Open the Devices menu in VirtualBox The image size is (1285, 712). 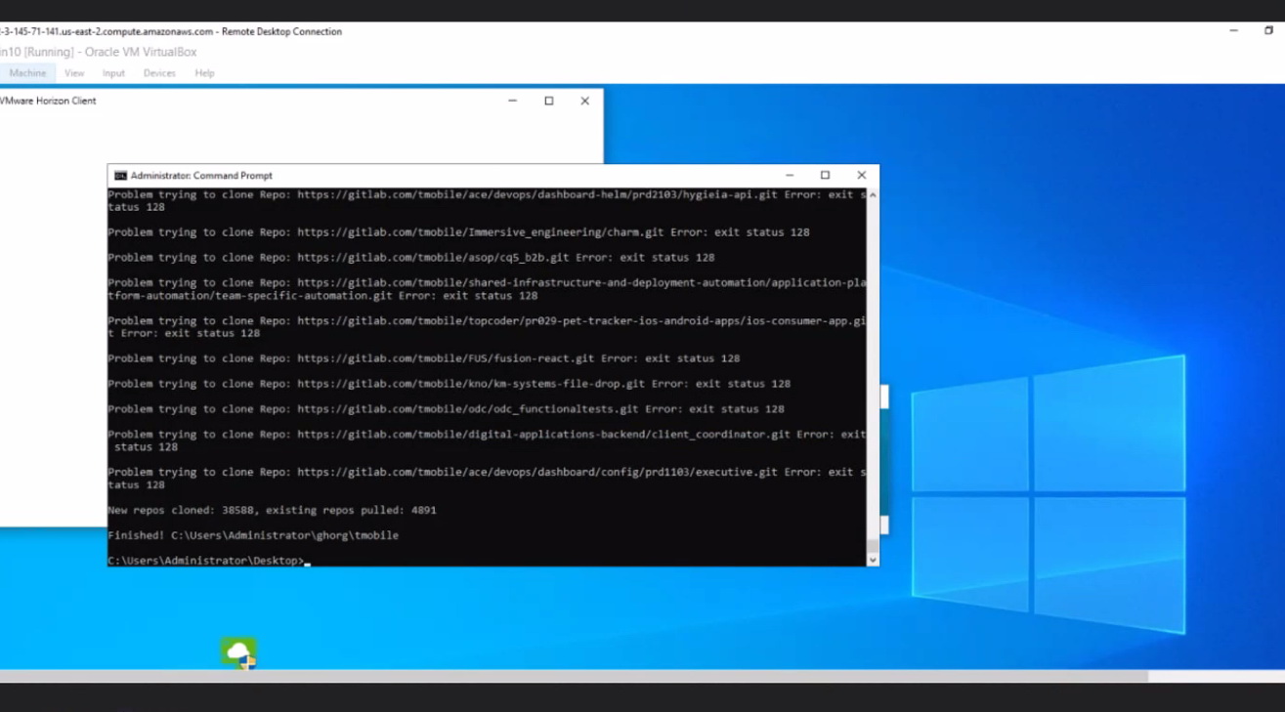click(159, 73)
